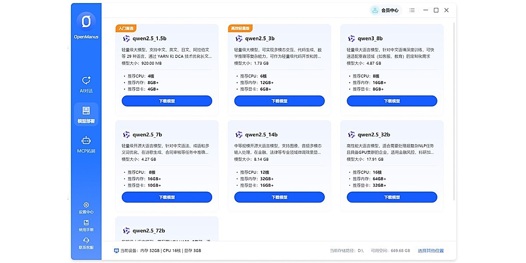The image size is (526, 263).
Task: Download the qwen2.5_3b model
Action: [279, 101]
